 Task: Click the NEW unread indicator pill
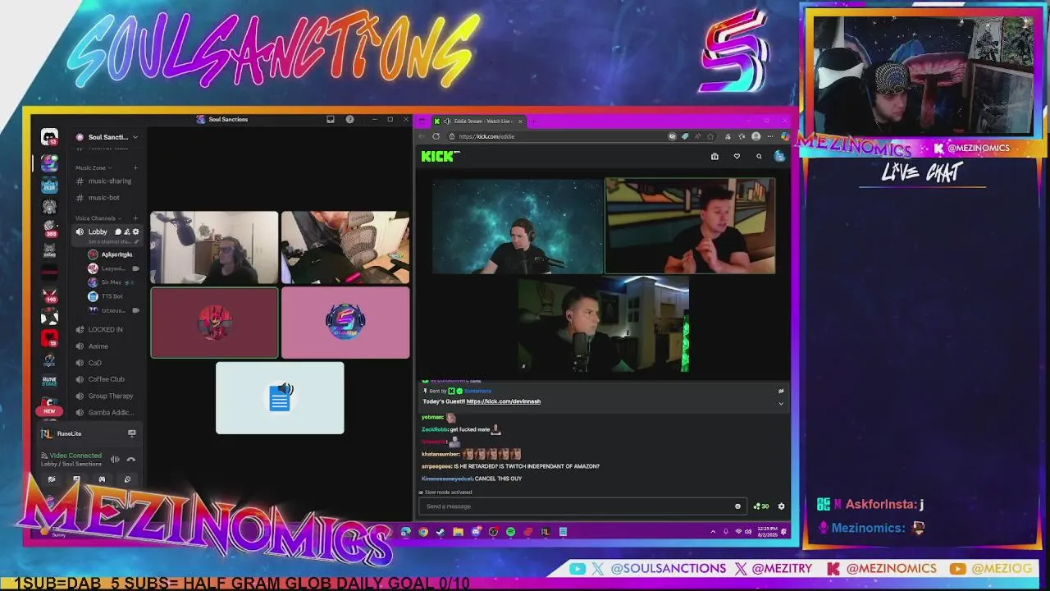click(49, 411)
